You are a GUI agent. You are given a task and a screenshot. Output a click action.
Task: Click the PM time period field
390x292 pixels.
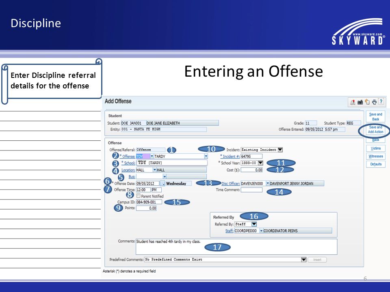point(156,190)
